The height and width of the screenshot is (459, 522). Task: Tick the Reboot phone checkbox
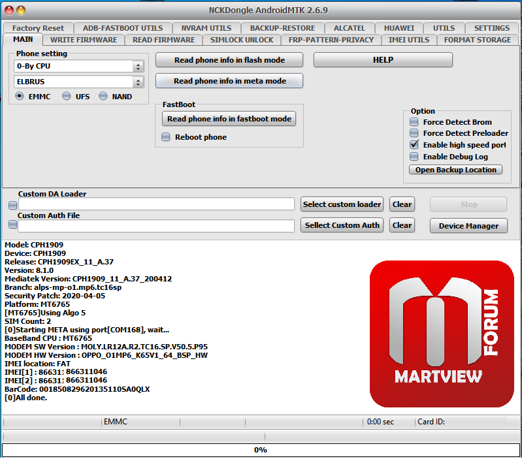(166, 137)
